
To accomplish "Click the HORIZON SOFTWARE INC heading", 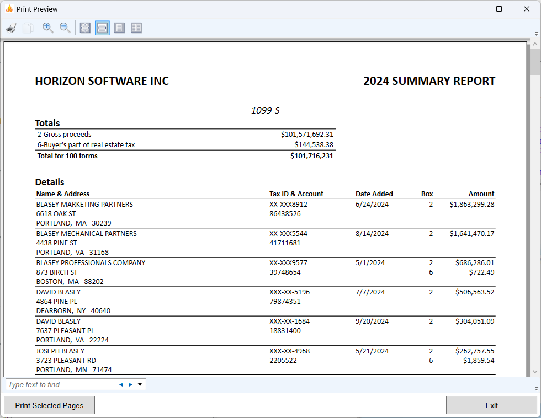I will [102, 81].
